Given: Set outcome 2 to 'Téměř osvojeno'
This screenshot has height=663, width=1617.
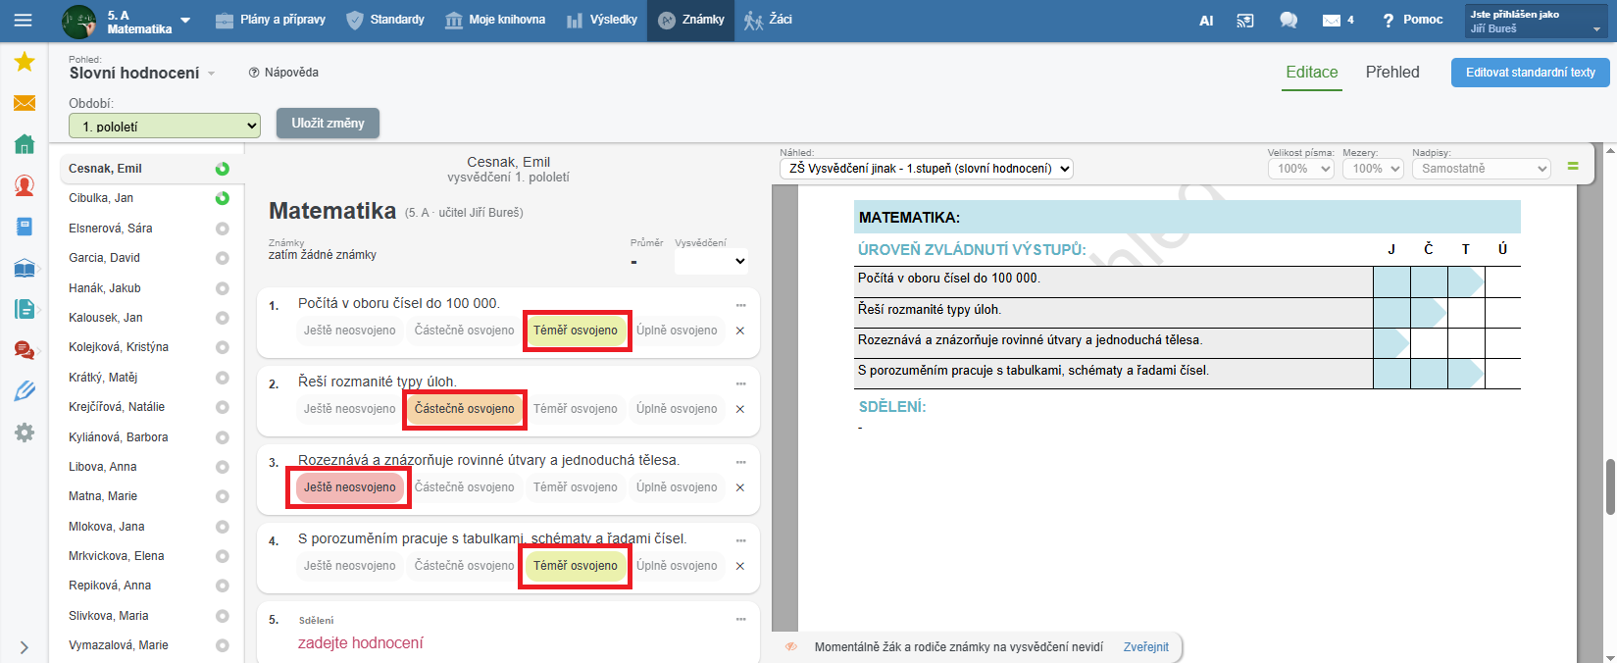Looking at the screenshot, I should point(576,409).
